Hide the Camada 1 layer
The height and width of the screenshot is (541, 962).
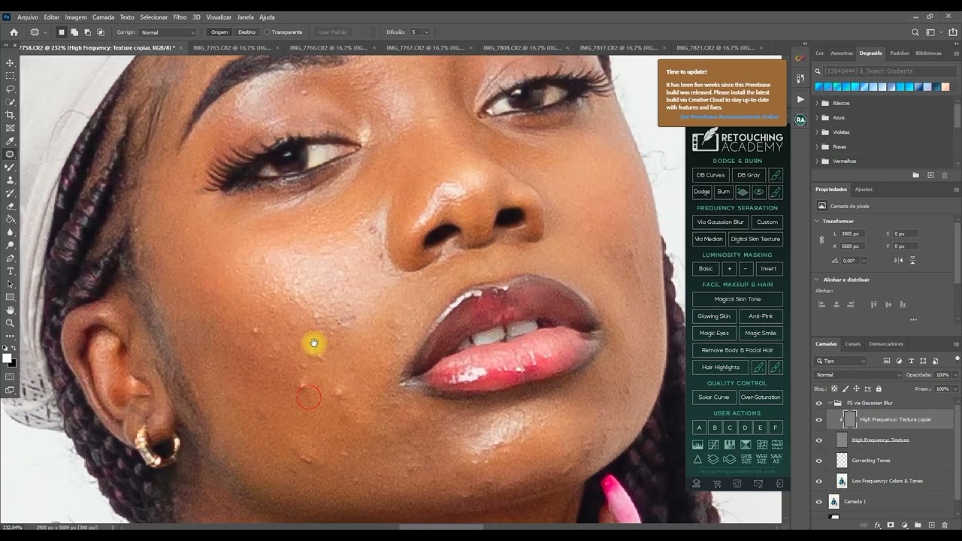tap(818, 501)
